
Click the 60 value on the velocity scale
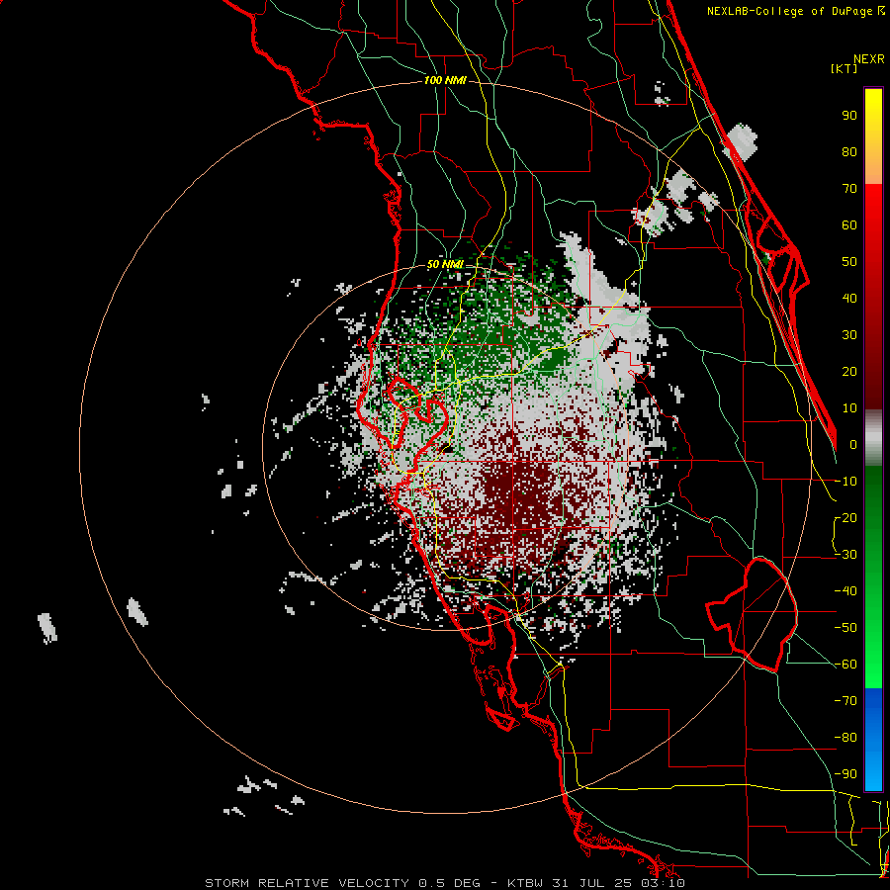pyautogui.click(x=849, y=224)
